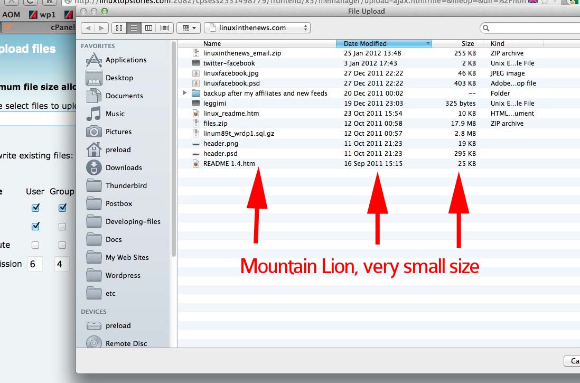Open Documents in Favorites sidebar
This screenshot has height=383, width=580.
pyautogui.click(x=114, y=96)
